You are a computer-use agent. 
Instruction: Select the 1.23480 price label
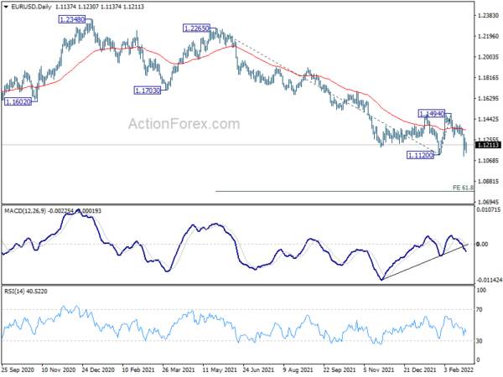(x=72, y=19)
